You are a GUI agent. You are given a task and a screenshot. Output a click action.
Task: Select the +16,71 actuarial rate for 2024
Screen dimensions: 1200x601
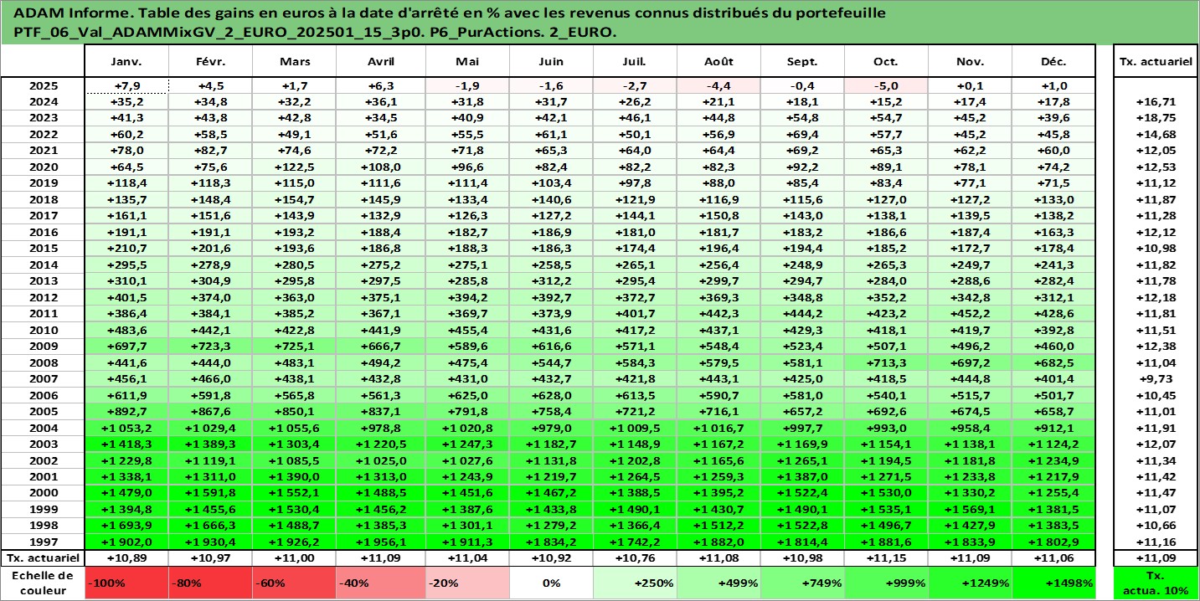[1156, 101]
